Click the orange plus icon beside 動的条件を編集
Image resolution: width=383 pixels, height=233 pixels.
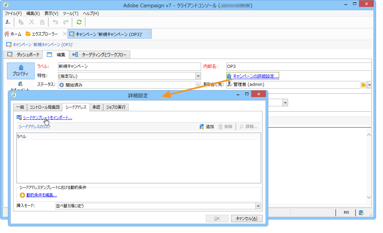point(22,195)
